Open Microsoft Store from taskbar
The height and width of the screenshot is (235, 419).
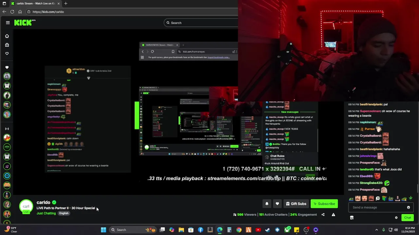coord(191,230)
